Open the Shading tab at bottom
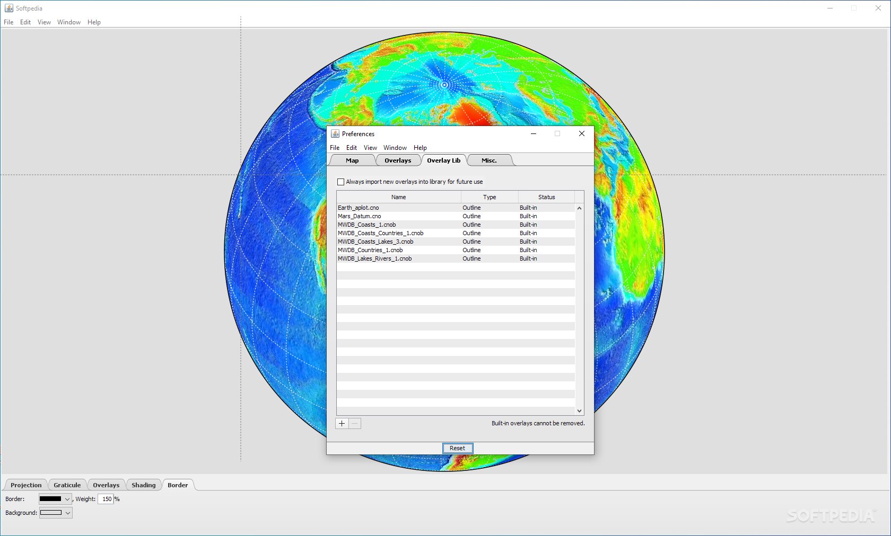The width and height of the screenshot is (891, 536). (144, 485)
